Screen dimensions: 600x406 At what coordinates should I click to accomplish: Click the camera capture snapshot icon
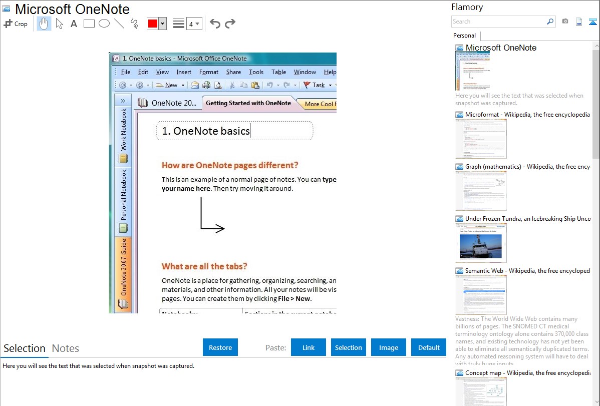(565, 22)
